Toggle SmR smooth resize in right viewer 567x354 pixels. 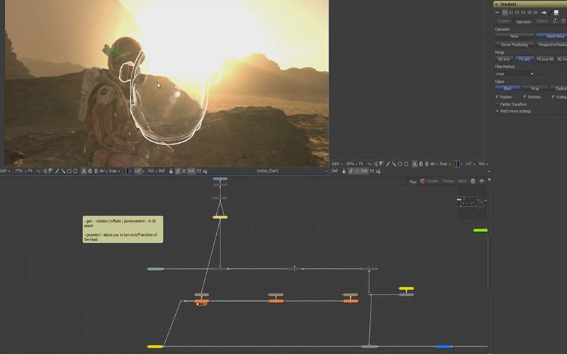click(364, 171)
